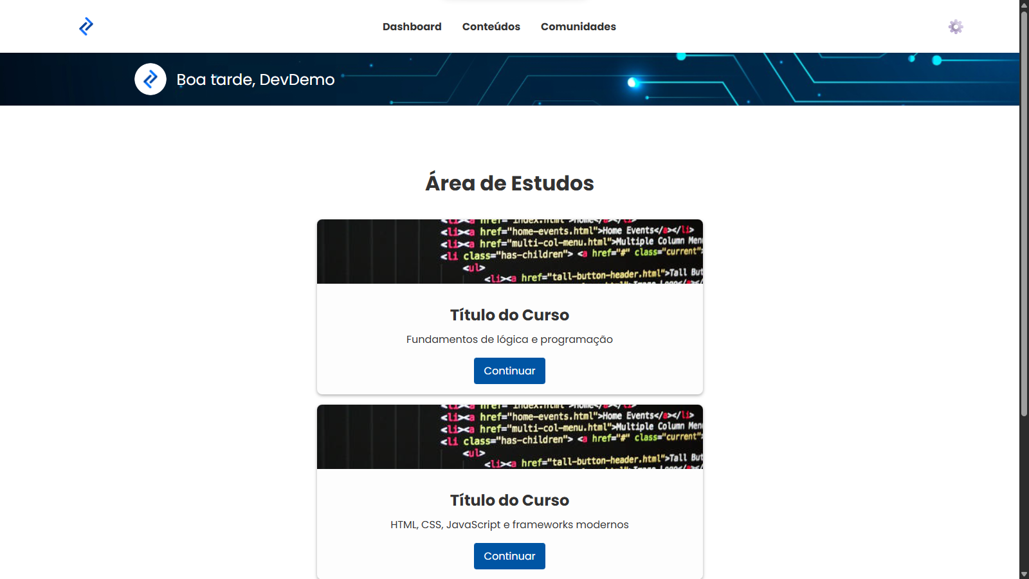Click the Título do Curso heading above HTML, CSS, JavaScript
This screenshot has height=579, width=1029.
[x=509, y=500]
